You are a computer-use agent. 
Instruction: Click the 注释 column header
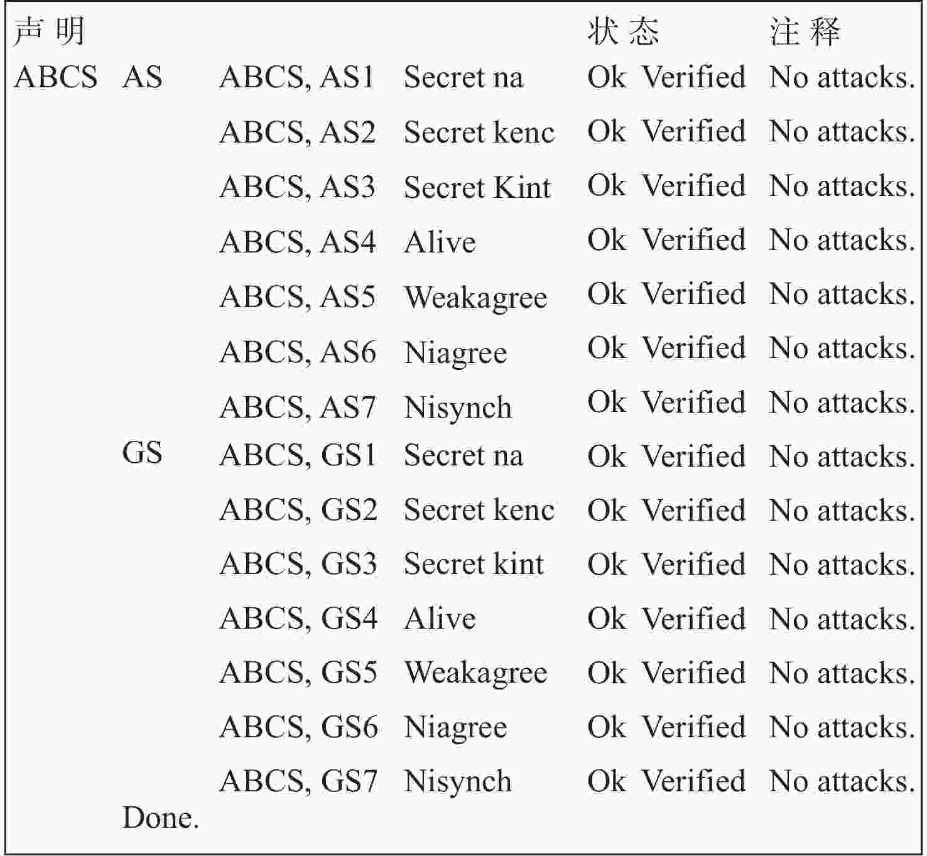pos(805,31)
